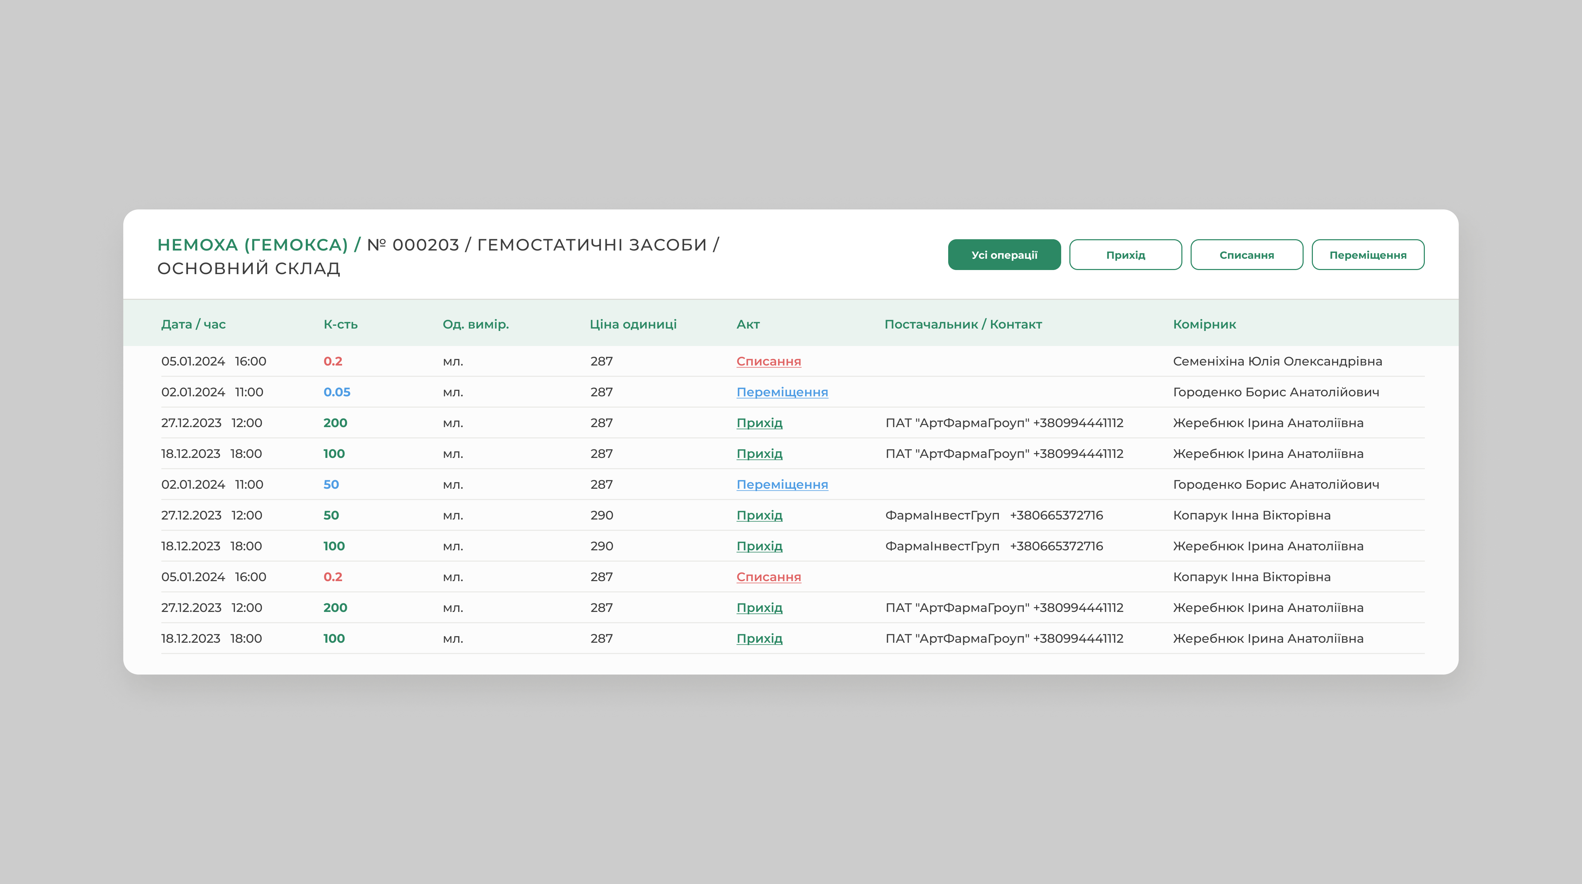Click ФармаІнвестГруп supplier in Копарук row
Image resolution: width=1582 pixels, height=884 pixels.
942,515
